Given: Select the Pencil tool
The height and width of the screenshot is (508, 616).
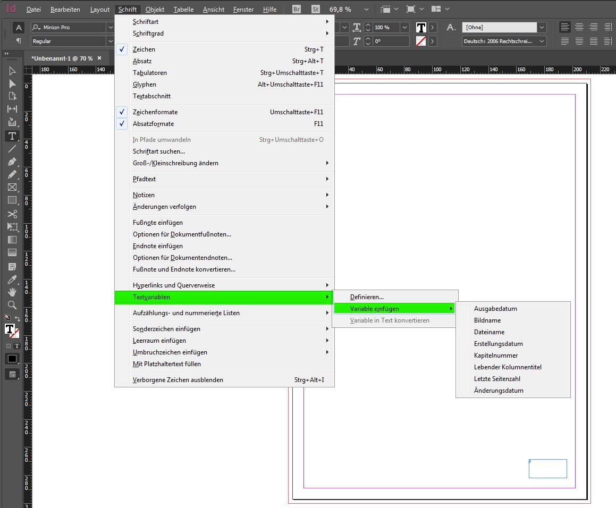Looking at the screenshot, I should click(x=12, y=174).
